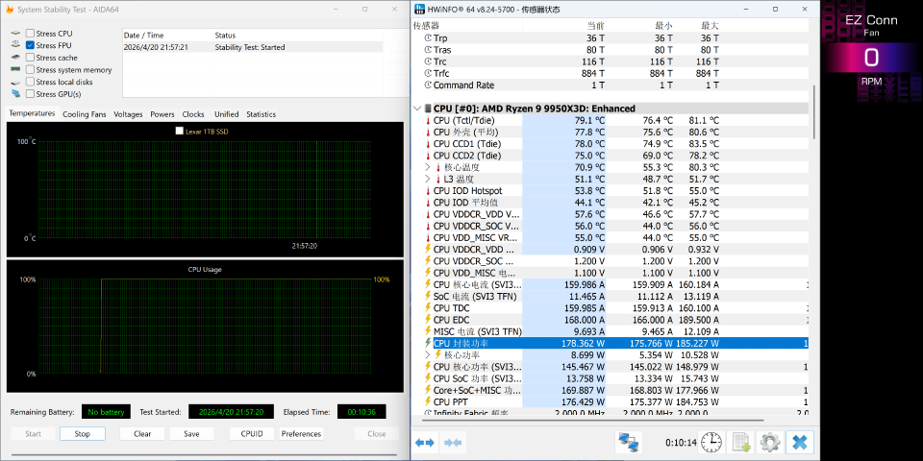Click the Stop button in AIDA64
The width and height of the screenshot is (923, 461).
tap(83, 434)
